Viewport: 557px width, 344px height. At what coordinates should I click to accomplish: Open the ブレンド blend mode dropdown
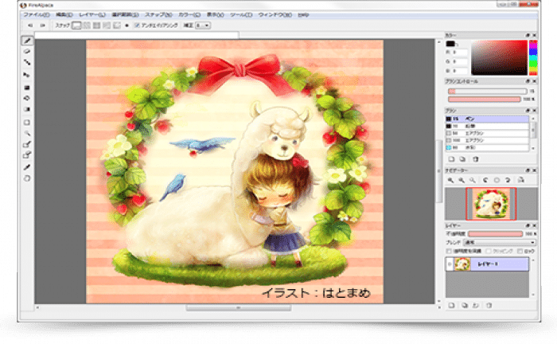pyautogui.click(x=500, y=243)
